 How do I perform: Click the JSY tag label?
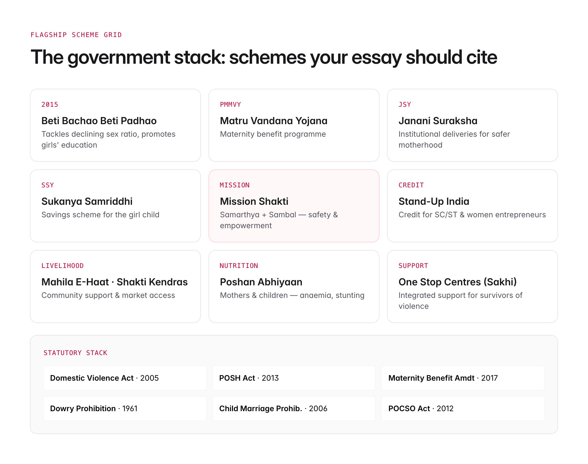[405, 105]
